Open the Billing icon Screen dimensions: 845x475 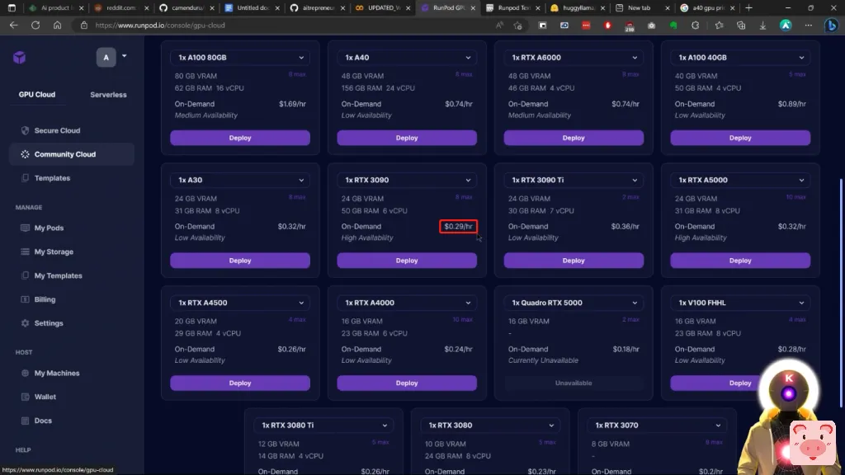click(25, 299)
